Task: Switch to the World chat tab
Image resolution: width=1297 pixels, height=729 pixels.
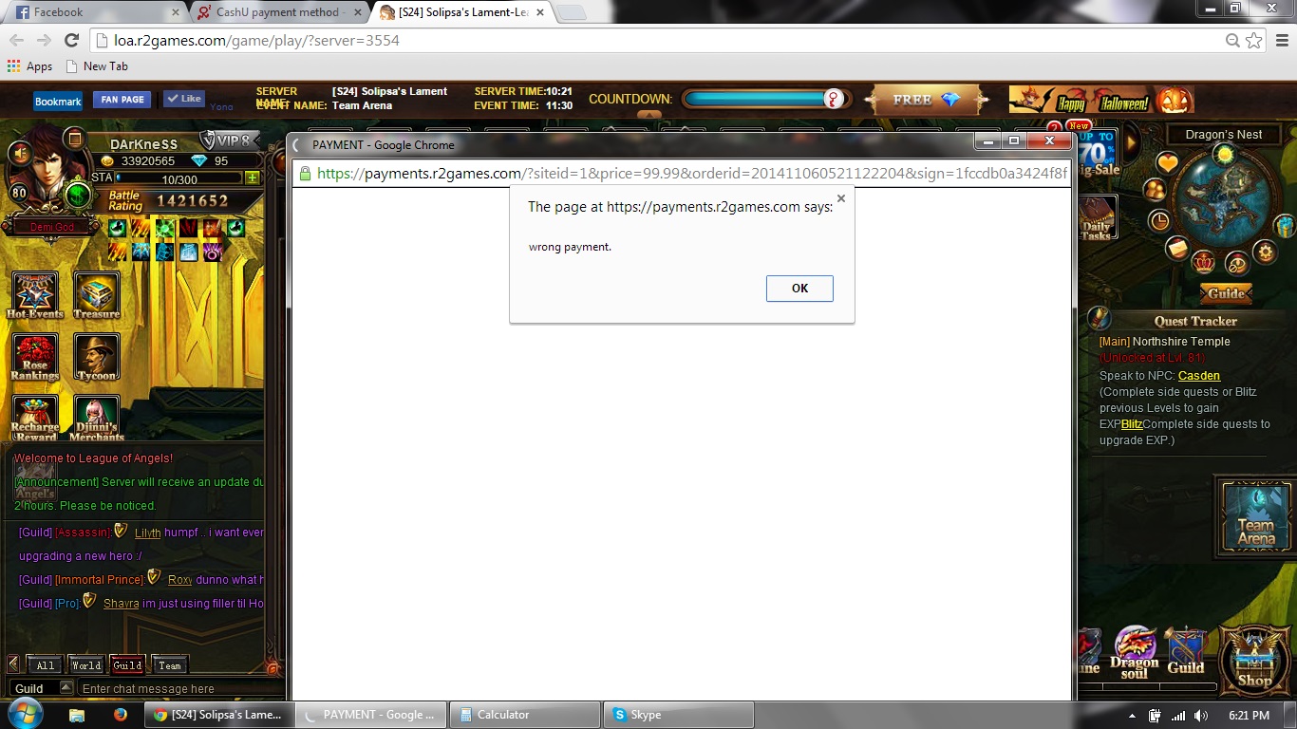Action: (x=85, y=664)
